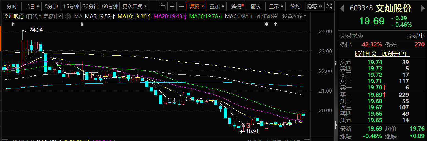Toggle 画线 drawing mode
Image resolution: width=427 pixels, height=141 pixels.
coord(256,6)
